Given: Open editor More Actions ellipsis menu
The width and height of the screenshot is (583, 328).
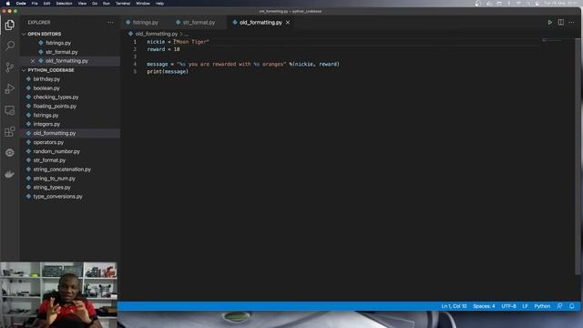Looking at the screenshot, I should point(571,22).
